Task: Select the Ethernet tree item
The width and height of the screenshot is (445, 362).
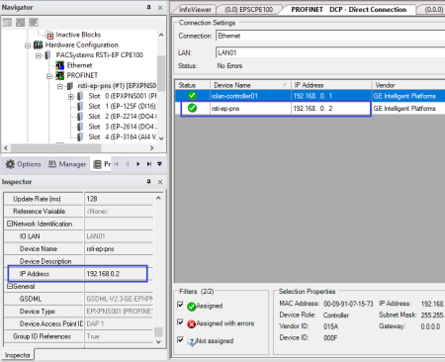Action: [79, 65]
